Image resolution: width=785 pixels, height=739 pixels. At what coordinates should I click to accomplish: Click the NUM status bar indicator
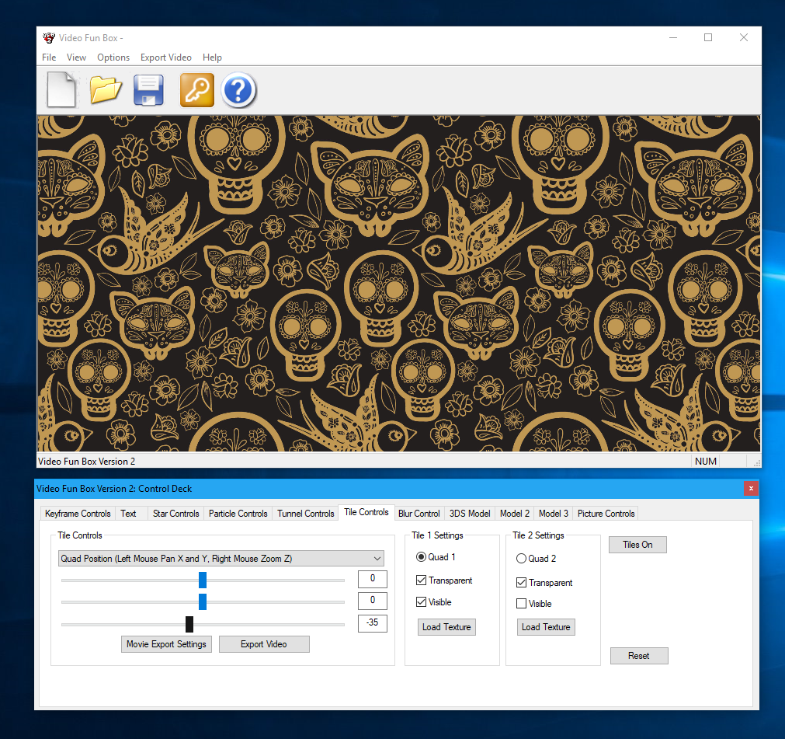click(705, 462)
